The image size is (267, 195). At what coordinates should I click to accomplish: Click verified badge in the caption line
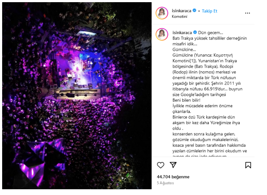(x=195, y=32)
